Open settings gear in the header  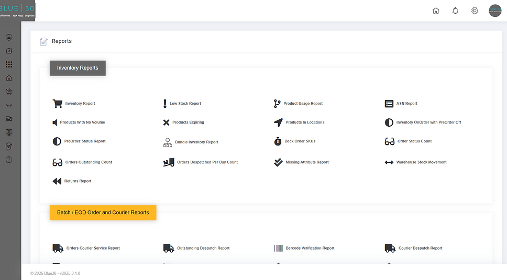point(475,10)
